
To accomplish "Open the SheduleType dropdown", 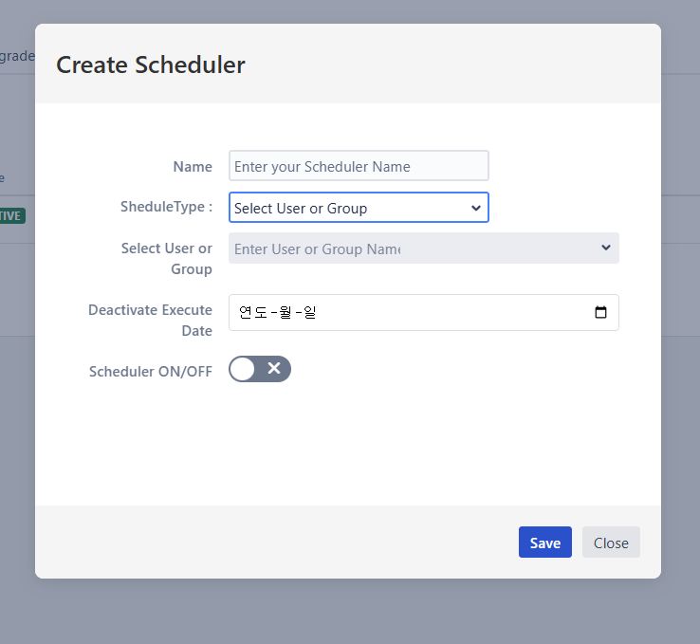I will click(x=359, y=208).
